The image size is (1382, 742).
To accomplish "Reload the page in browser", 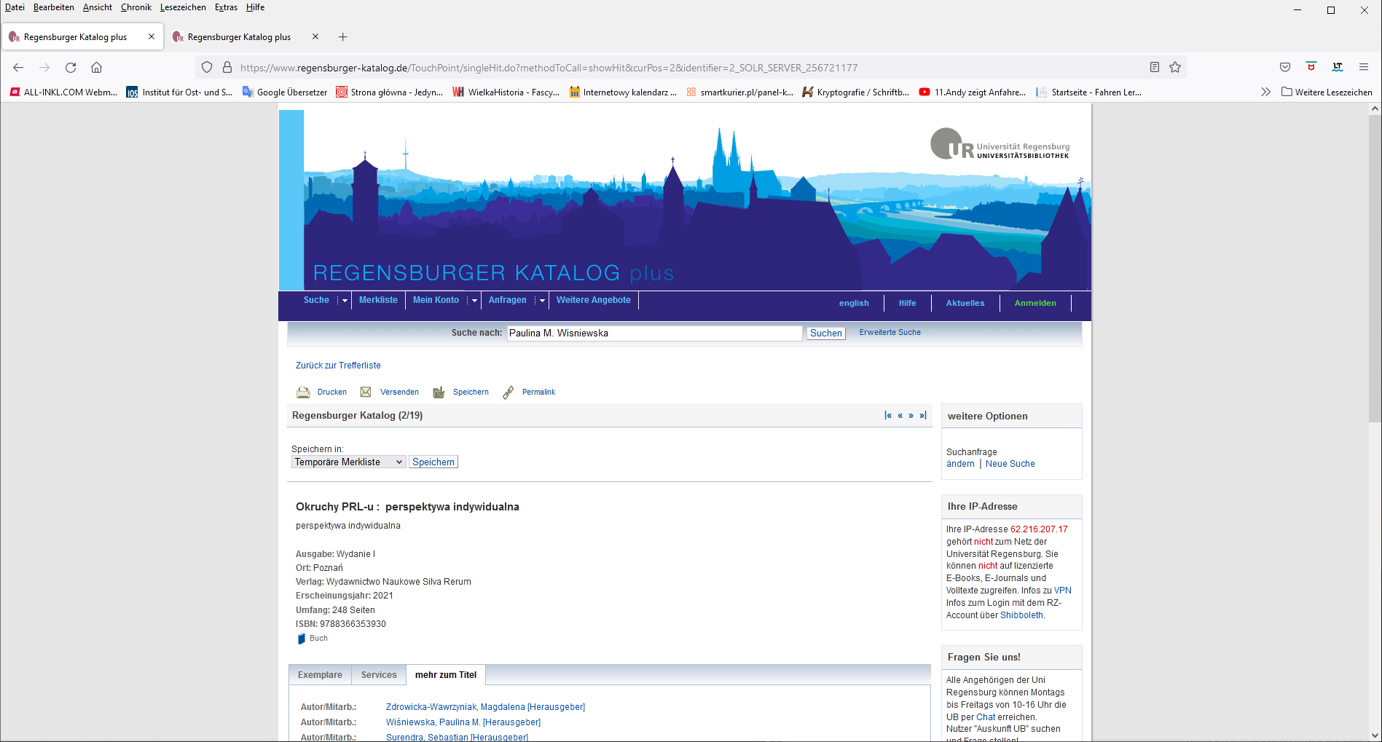I will coord(71,68).
